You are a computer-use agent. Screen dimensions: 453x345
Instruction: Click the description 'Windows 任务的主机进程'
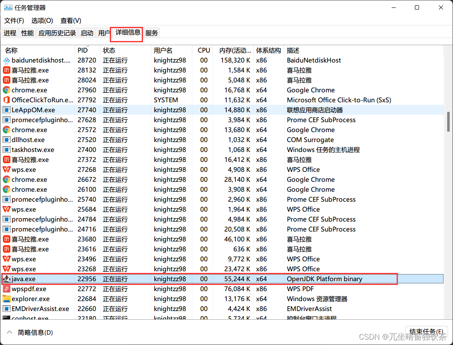tap(323, 150)
